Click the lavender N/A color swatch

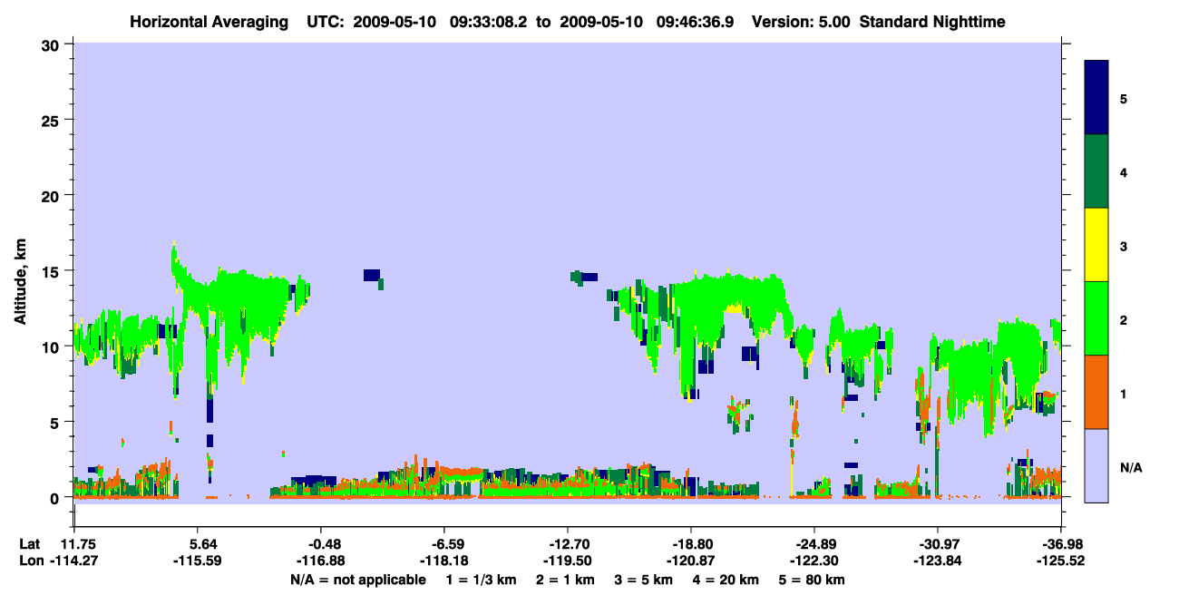1096,465
